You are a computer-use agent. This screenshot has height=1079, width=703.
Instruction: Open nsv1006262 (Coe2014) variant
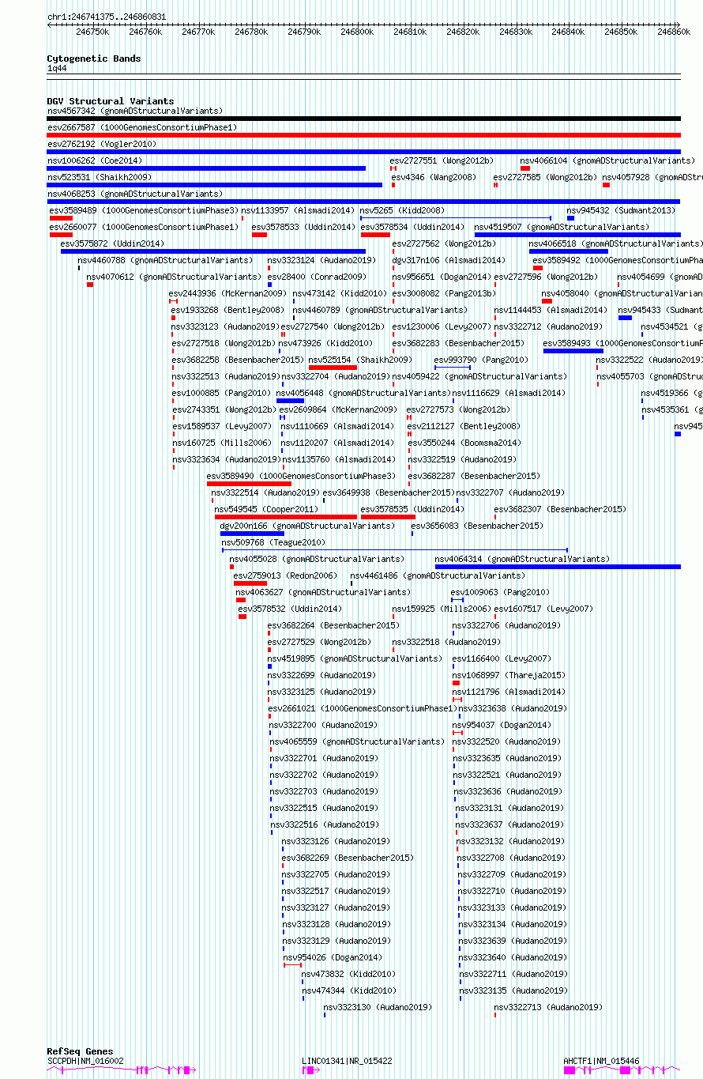point(93,160)
